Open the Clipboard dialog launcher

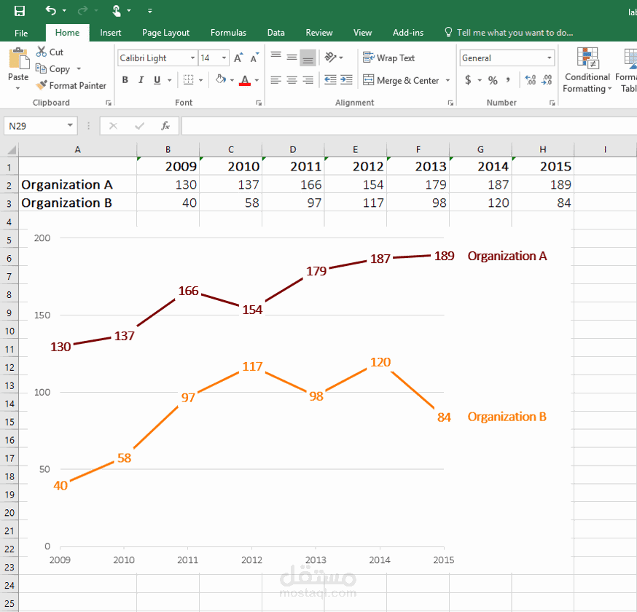(x=109, y=103)
